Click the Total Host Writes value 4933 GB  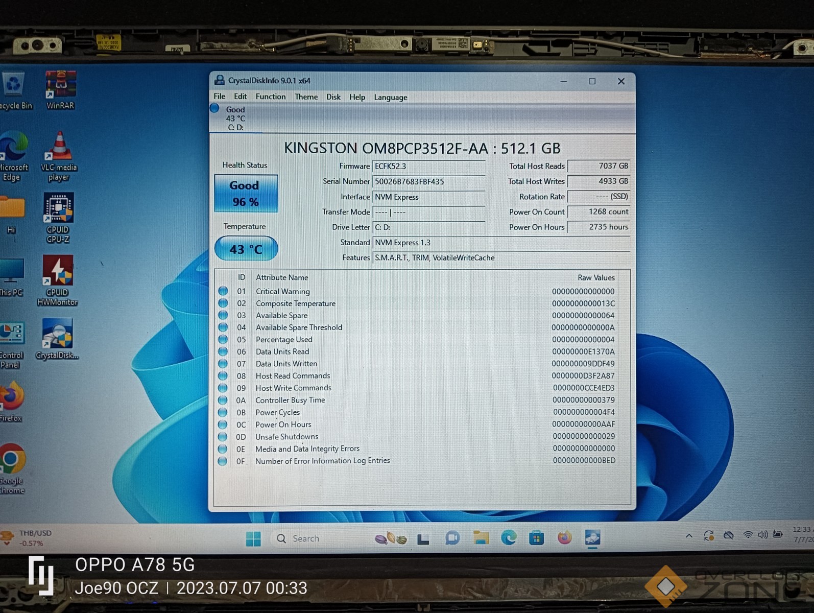tap(598, 181)
